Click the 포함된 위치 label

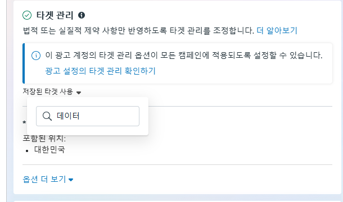click(44, 138)
